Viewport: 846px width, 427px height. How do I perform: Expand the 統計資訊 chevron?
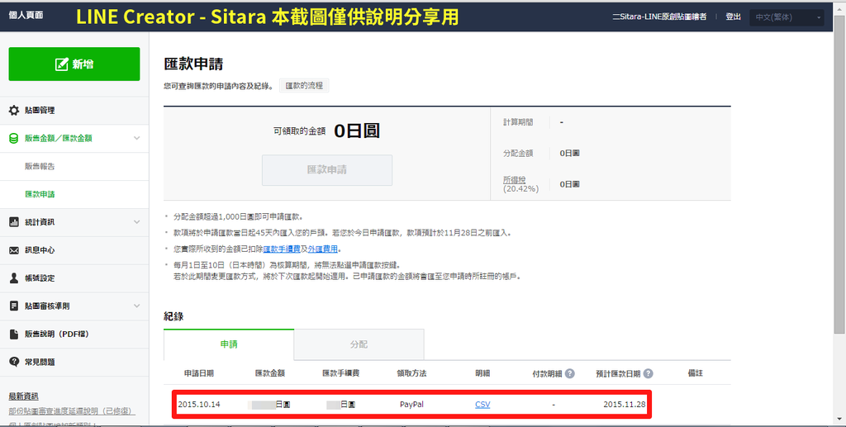[x=136, y=222]
